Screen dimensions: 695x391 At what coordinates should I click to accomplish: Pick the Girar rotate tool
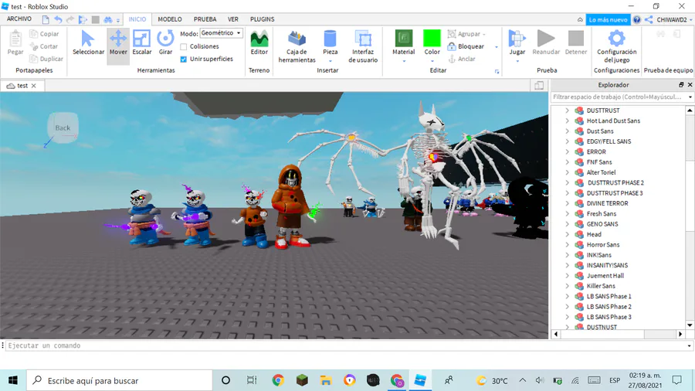click(x=165, y=43)
